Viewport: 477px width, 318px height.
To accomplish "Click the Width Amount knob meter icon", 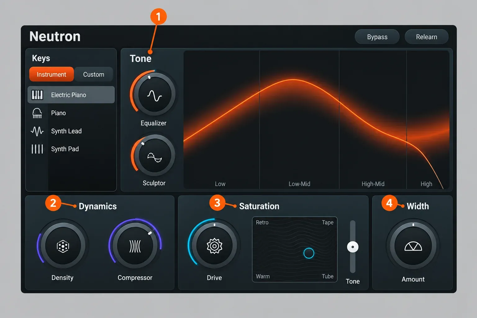I will coord(413,246).
